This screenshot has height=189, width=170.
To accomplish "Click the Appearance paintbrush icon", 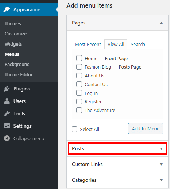I will coord(7,9).
